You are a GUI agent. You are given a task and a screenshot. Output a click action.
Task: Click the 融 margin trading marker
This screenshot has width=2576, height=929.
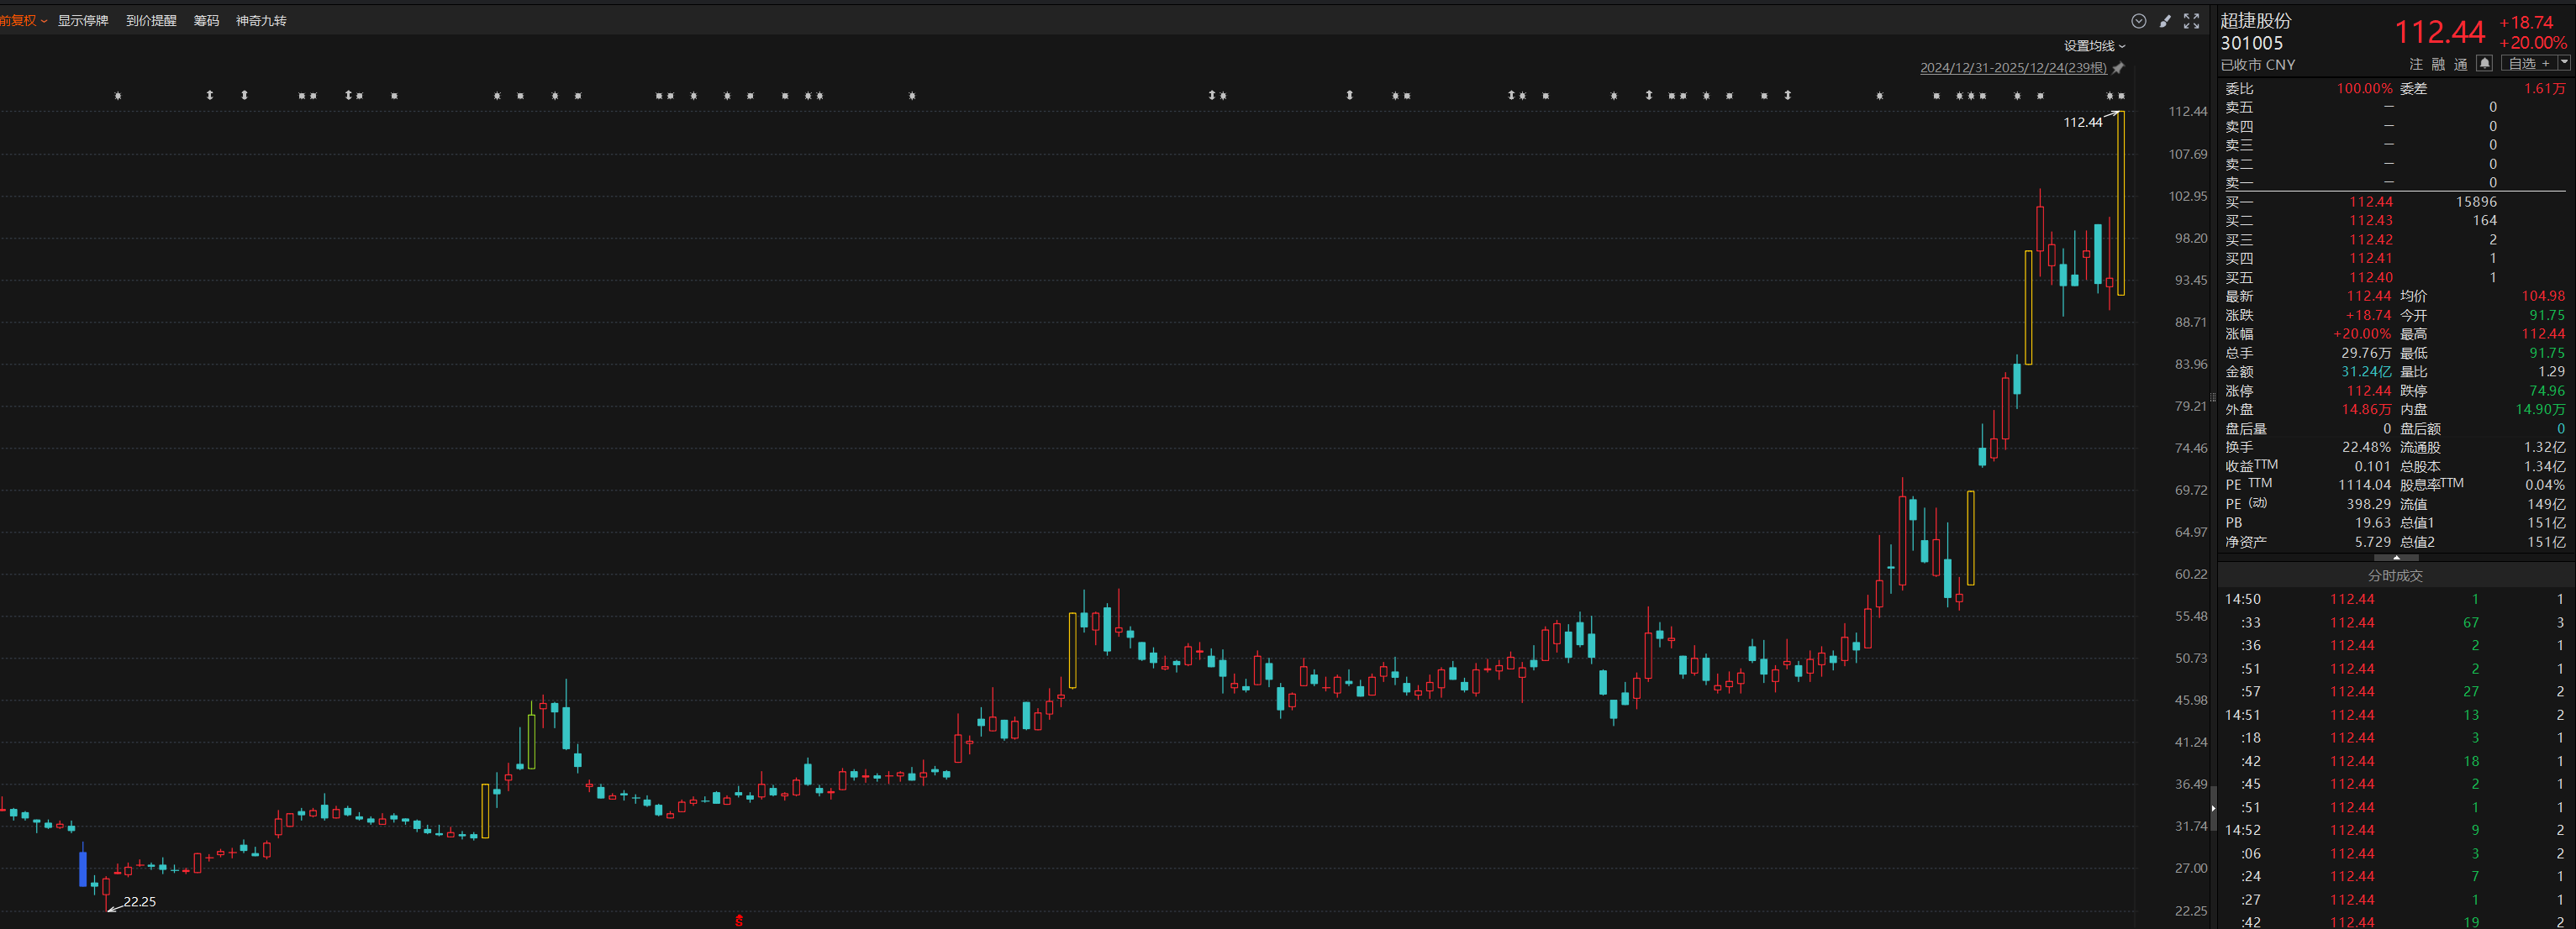(2438, 64)
